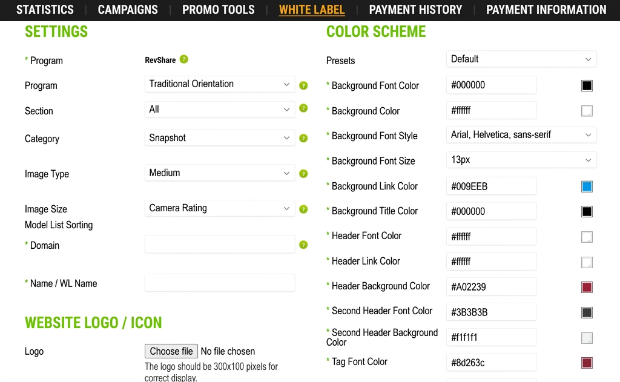The width and height of the screenshot is (620, 382).
Task: Click Second Header Font Color #3B3B3B field
Action: click(x=491, y=312)
